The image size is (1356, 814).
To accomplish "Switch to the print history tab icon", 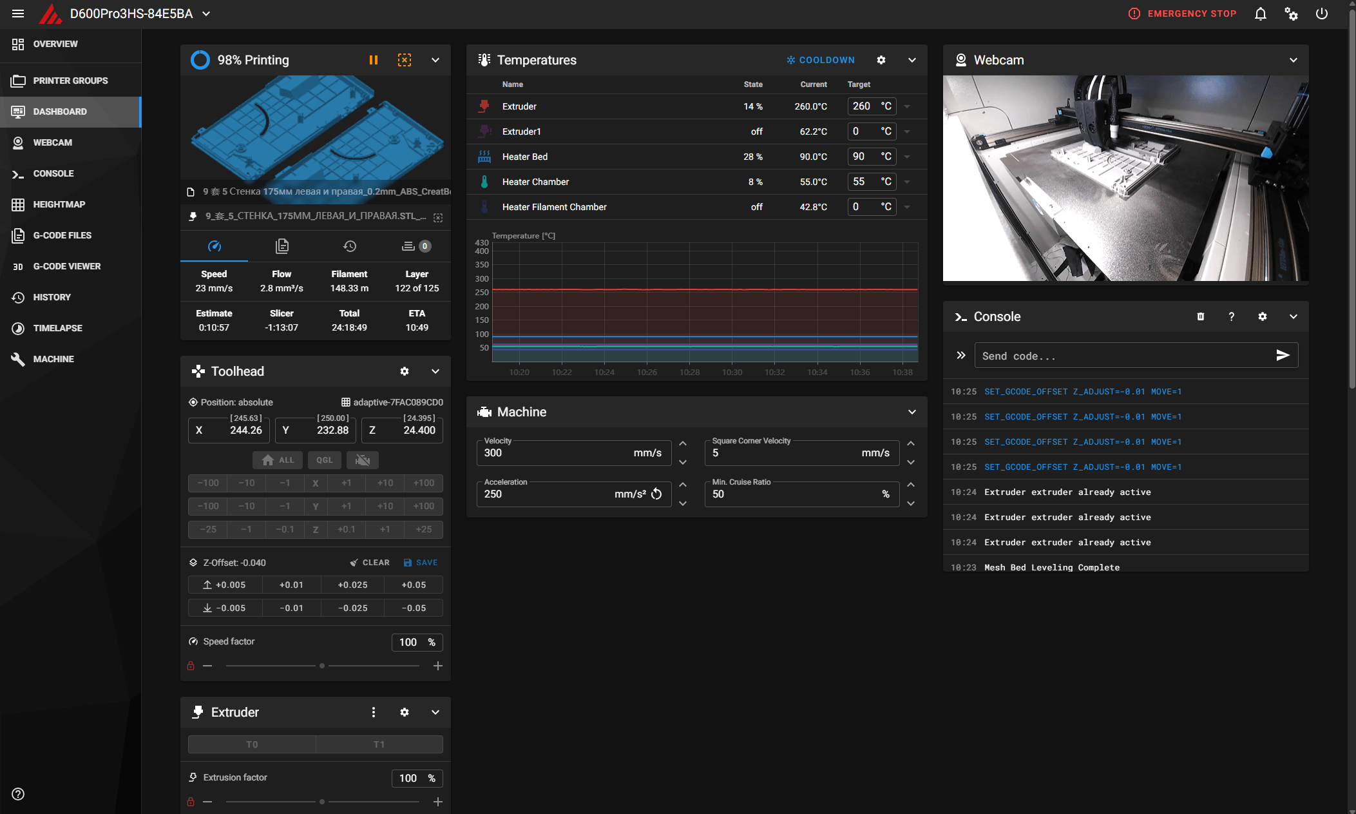I will 349,246.
